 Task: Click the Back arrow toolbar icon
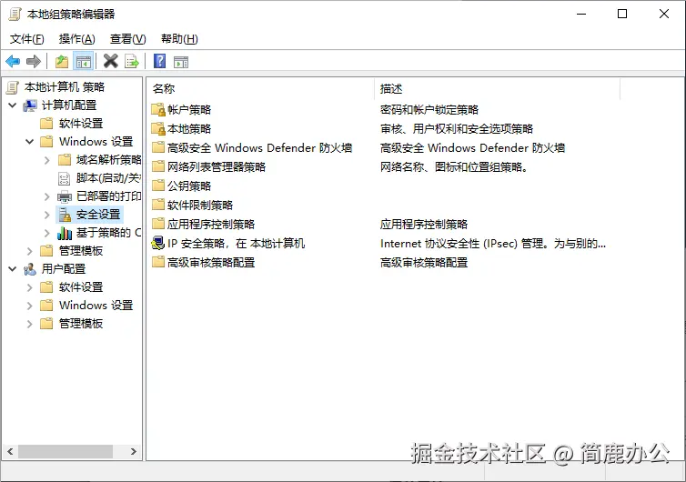pyautogui.click(x=13, y=61)
